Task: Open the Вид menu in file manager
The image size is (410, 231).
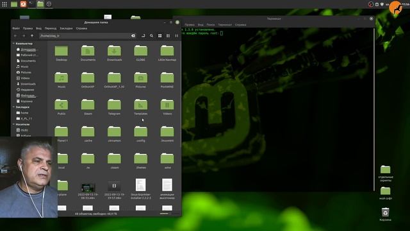Action: point(38,28)
